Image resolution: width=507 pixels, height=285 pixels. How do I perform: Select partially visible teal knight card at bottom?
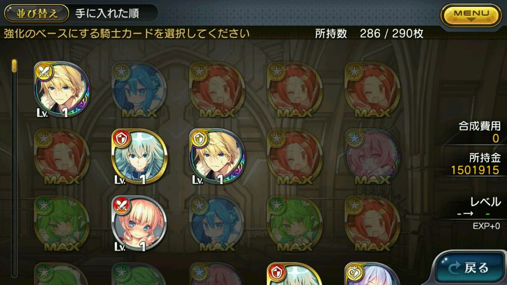pos(294,274)
